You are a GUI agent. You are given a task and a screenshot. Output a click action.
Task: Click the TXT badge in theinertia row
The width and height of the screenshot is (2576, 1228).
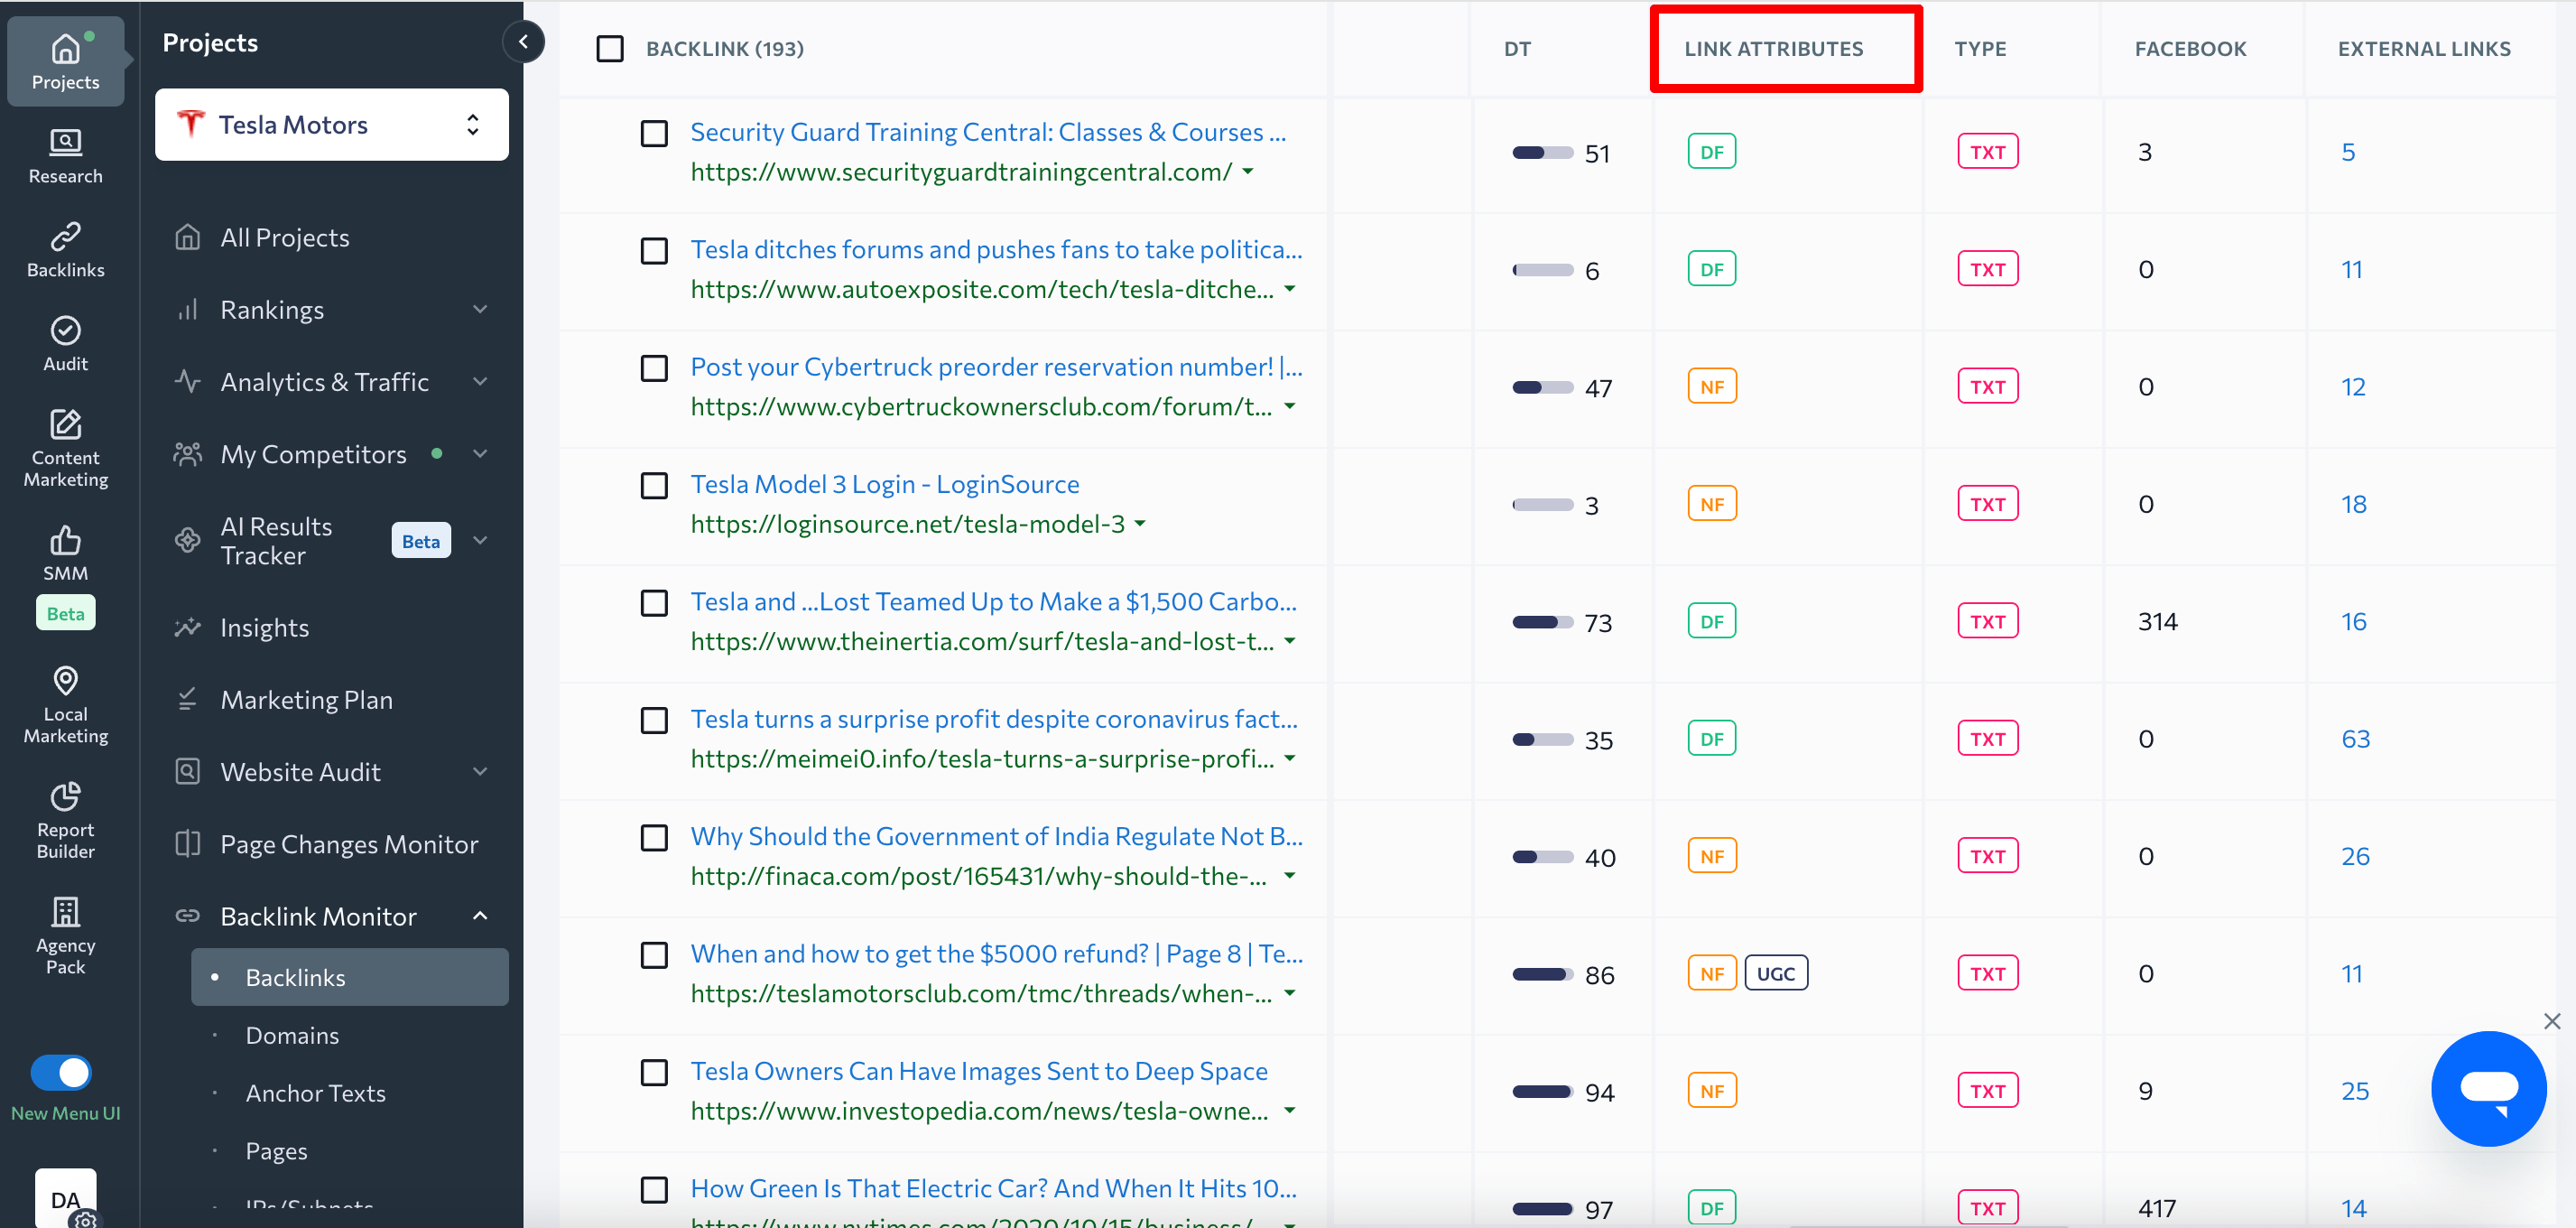tap(1987, 622)
